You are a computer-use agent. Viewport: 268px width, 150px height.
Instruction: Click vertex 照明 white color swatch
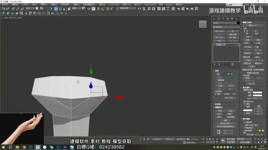(257, 95)
